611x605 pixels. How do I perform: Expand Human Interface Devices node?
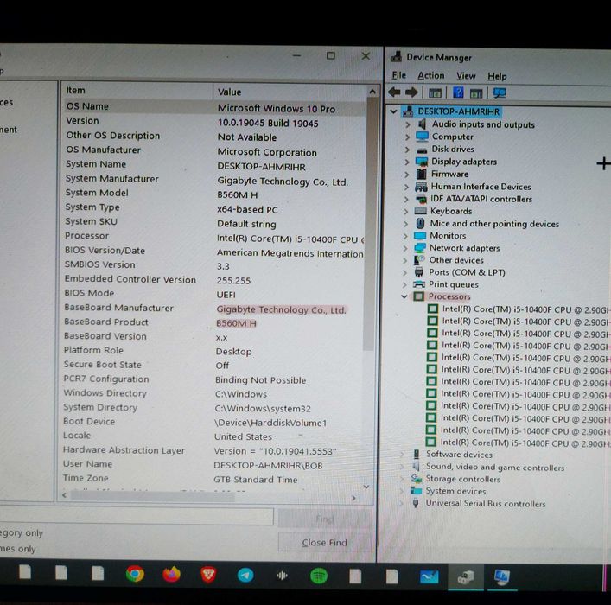(x=406, y=187)
